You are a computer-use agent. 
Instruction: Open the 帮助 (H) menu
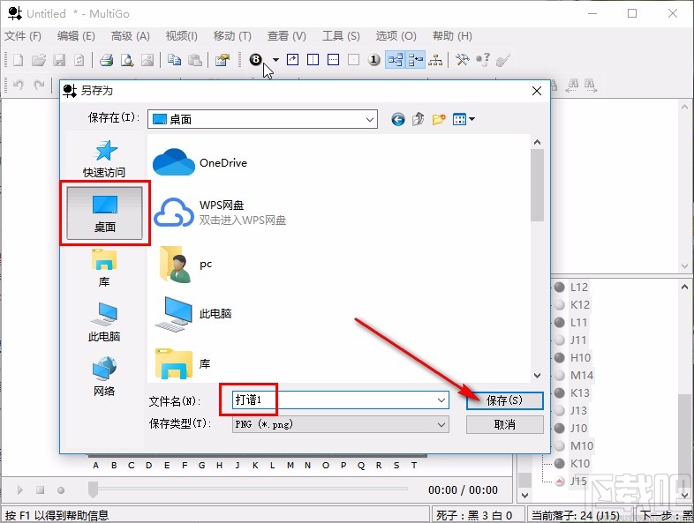click(452, 36)
